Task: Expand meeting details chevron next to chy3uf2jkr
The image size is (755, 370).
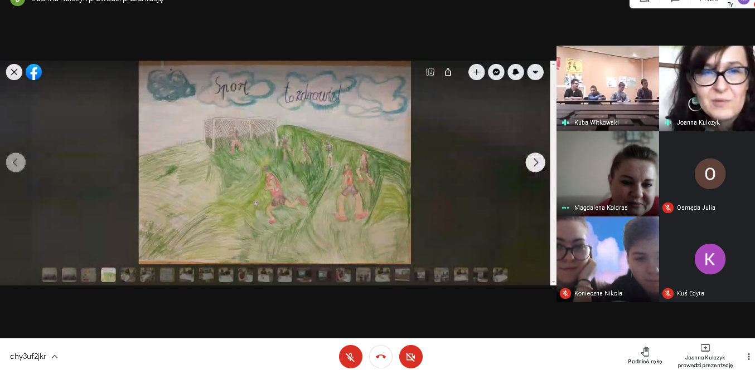Action: 55,357
